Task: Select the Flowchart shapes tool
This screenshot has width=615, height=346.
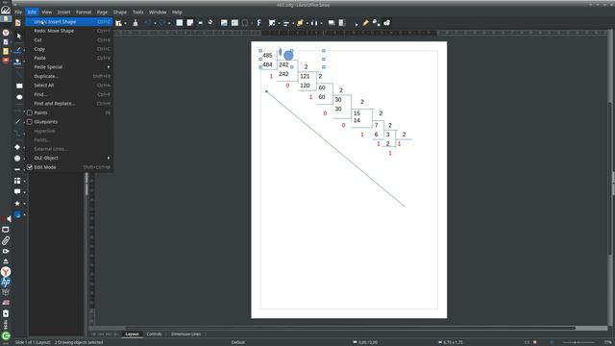Action: pos(17,181)
